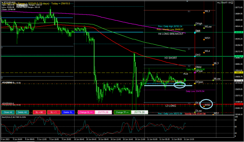Click the Average Daily Range header text

pyautogui.click(x=36, y=4)
